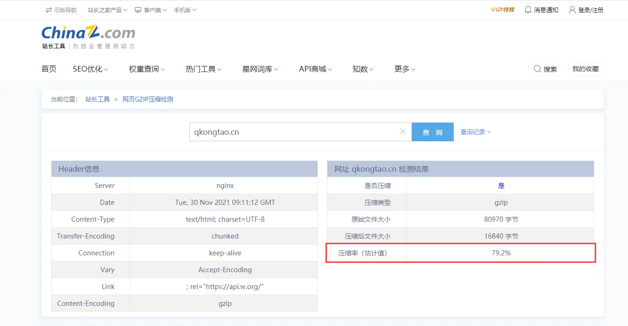Click the Accept-Encoding value cell
Viewport: 628px width, 326px height.
point(225,270)
